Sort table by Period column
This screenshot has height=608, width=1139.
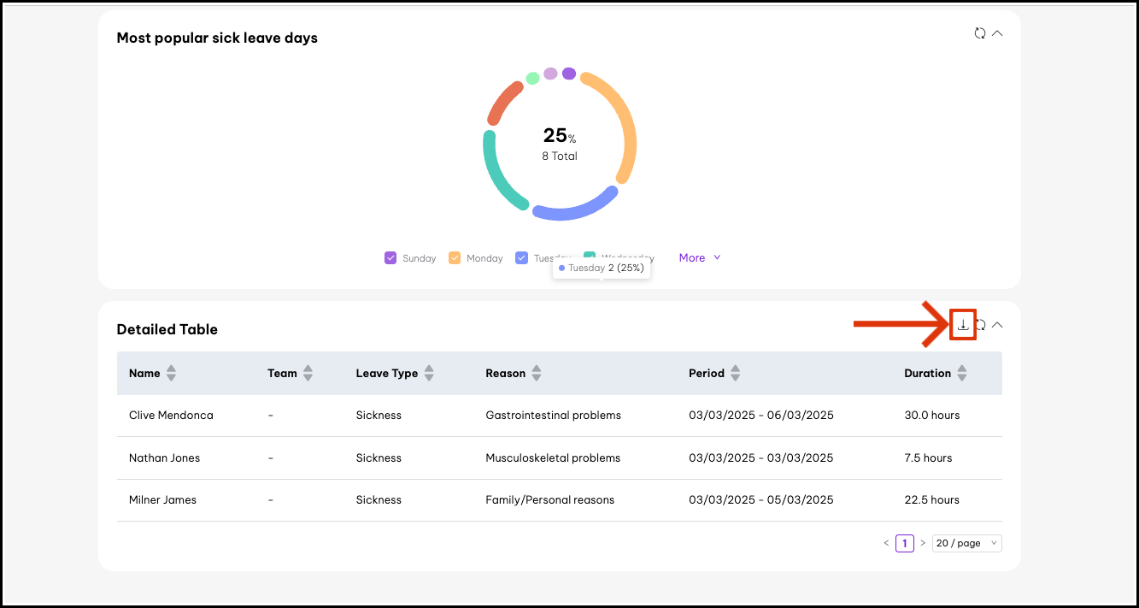coord(735,373)
